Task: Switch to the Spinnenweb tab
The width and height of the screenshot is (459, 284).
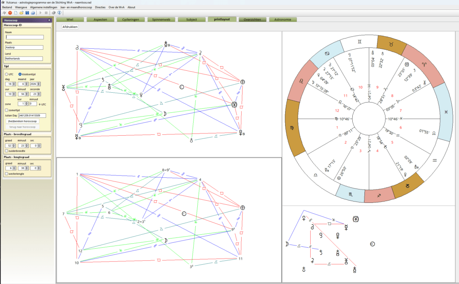Action: click(x=161, y=20)
